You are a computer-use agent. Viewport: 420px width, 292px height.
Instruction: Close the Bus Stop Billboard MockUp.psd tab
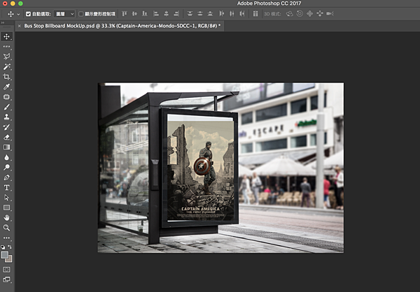coord(19,26)
